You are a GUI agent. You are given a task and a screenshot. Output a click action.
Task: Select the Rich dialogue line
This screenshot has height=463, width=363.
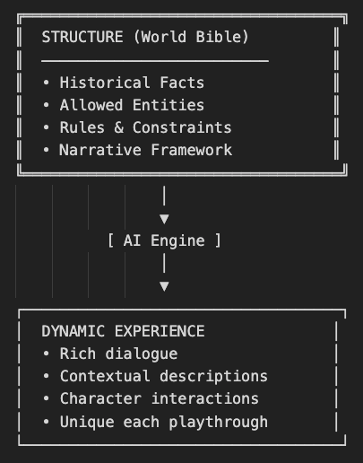tap(110, 354)
